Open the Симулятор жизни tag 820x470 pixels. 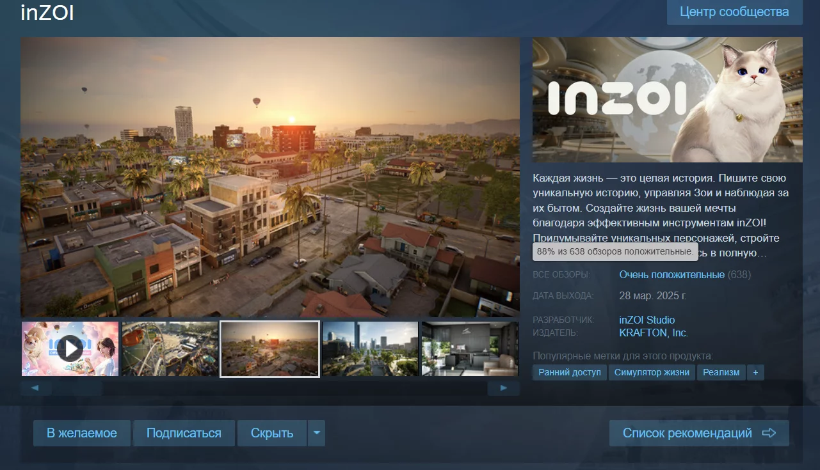pyautogui.click(x=652, y=372)
